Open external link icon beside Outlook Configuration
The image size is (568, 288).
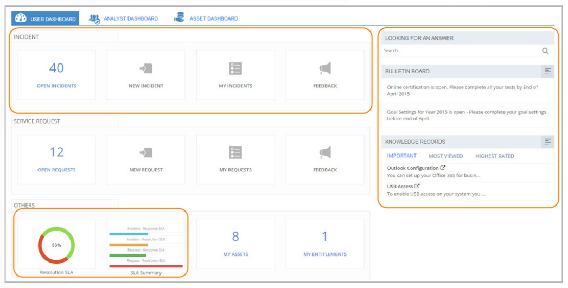click(x=443, y=168)
